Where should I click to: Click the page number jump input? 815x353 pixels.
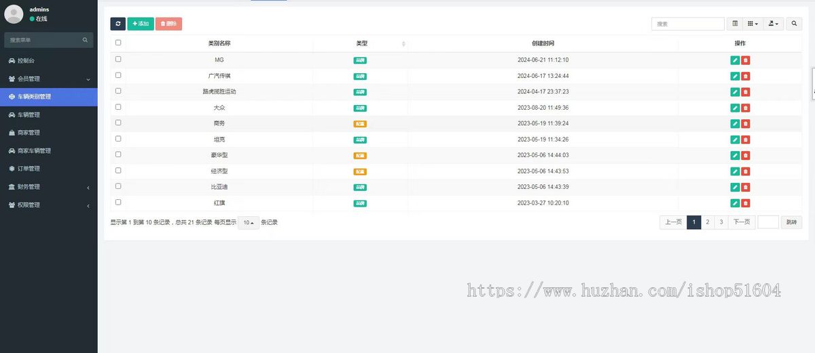point(768,222)
